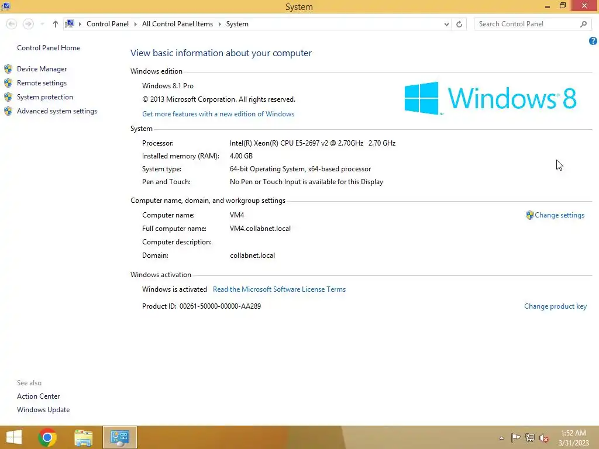Click Change product key
The width and height of the screenshot is (599, 449).
556,306
